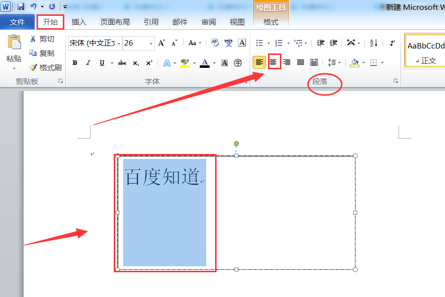445x297 pixels.
Task: Toggle Character Shading icon
Action: [x=224, y=63]
